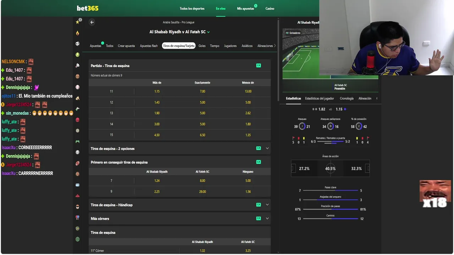
Task: Open the Estadísticas del jugador tab
Action: click(320, 98)
